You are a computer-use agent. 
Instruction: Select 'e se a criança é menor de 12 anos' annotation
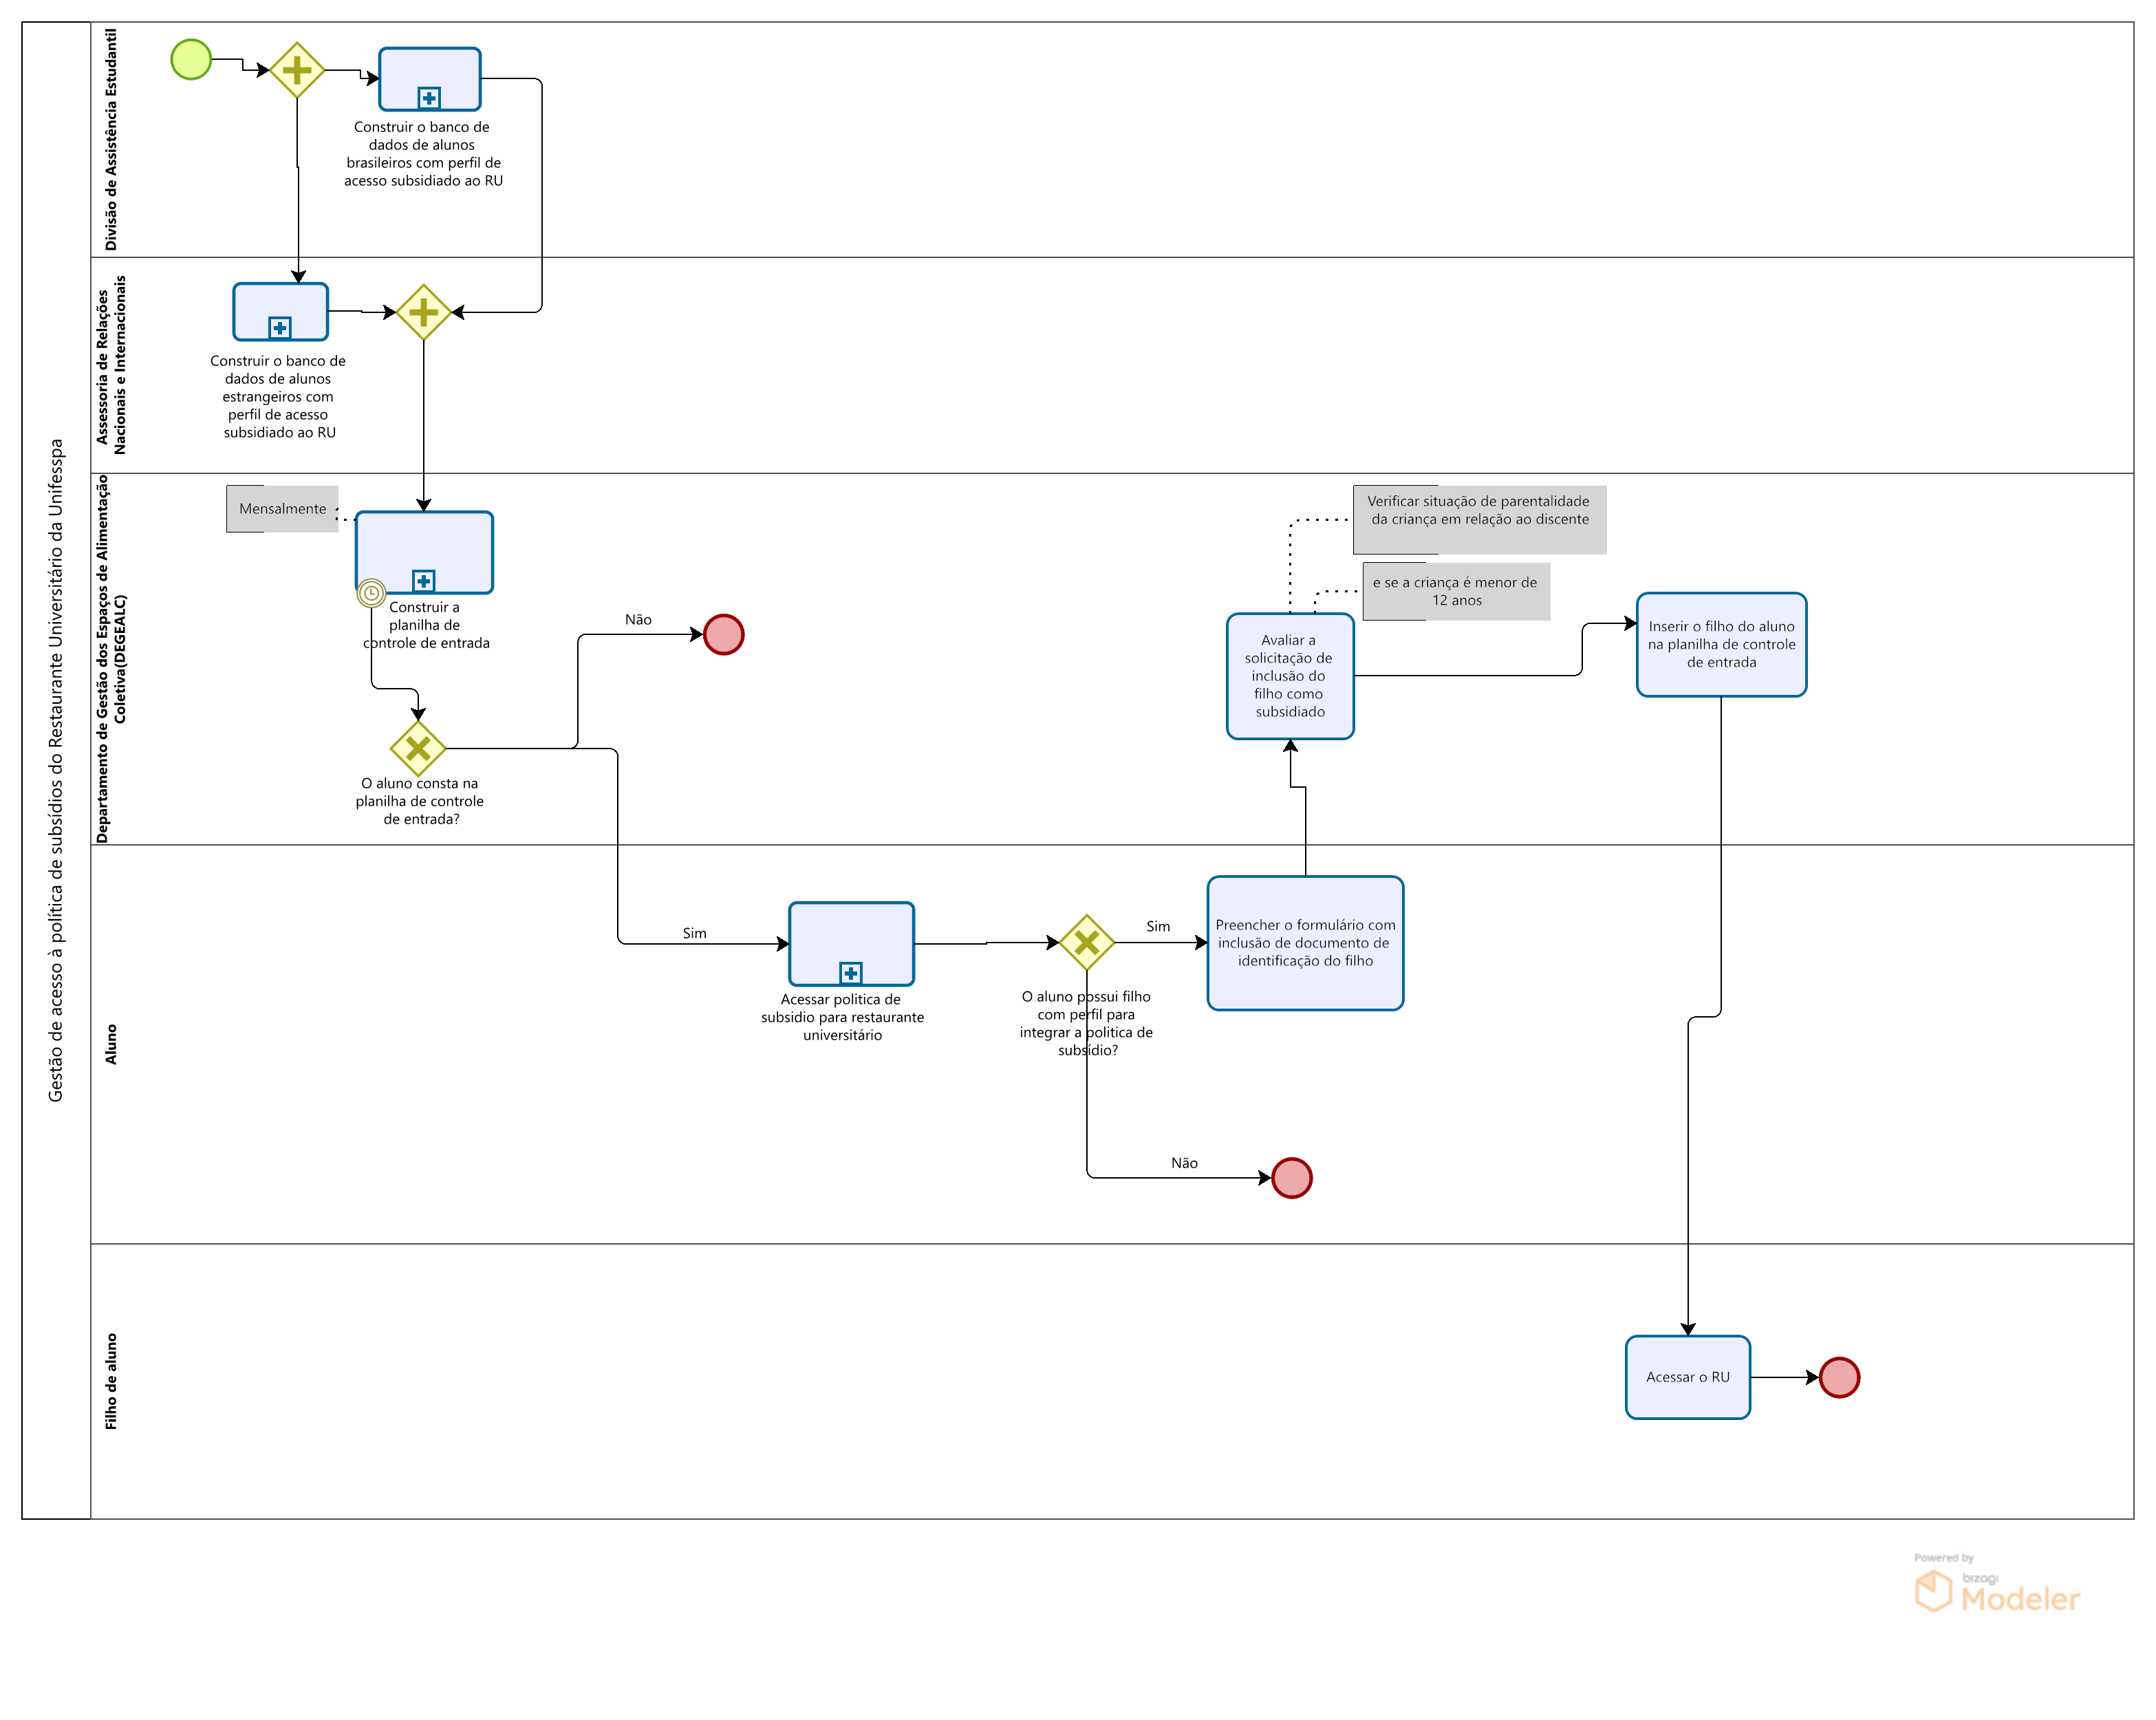coord(1456,591)
